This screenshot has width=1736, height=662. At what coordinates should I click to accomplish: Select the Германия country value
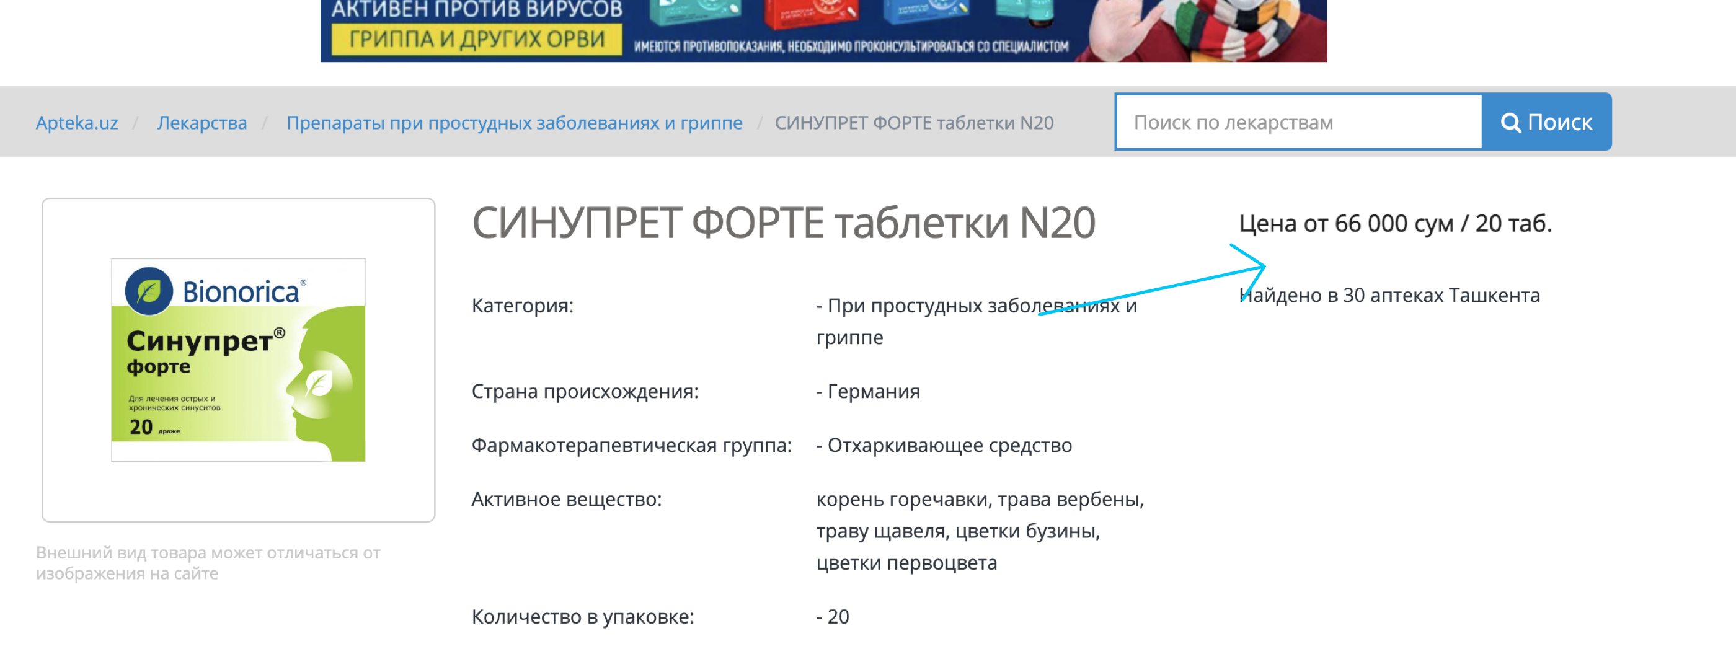click(x=868, y=391)
